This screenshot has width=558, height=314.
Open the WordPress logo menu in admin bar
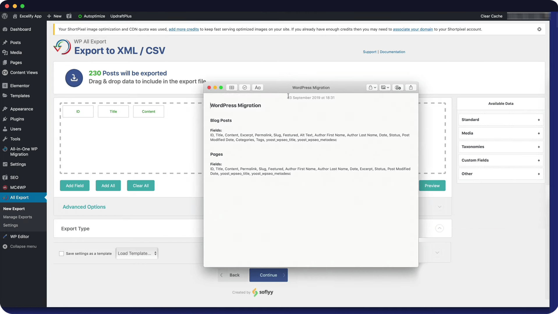click(5, 16)
